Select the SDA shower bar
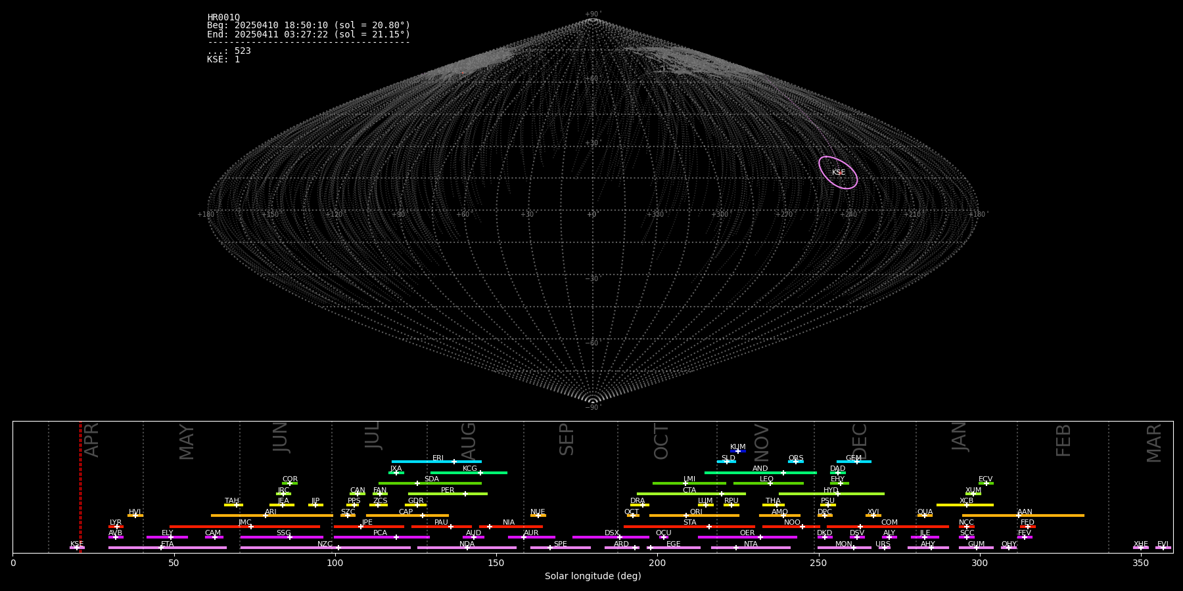 430,483
